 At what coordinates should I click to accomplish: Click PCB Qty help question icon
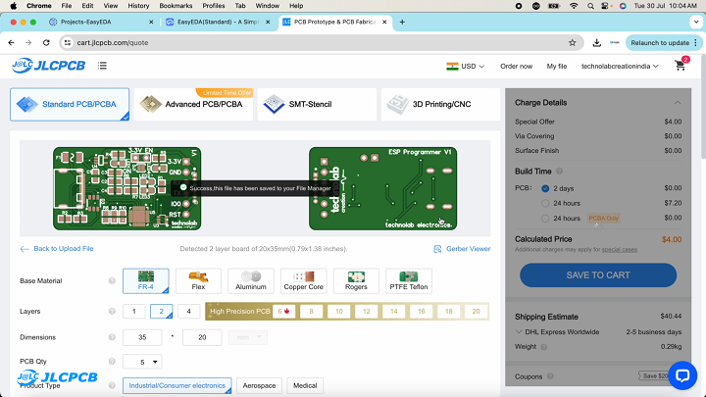pyautogui.click(x=112, y=361)
